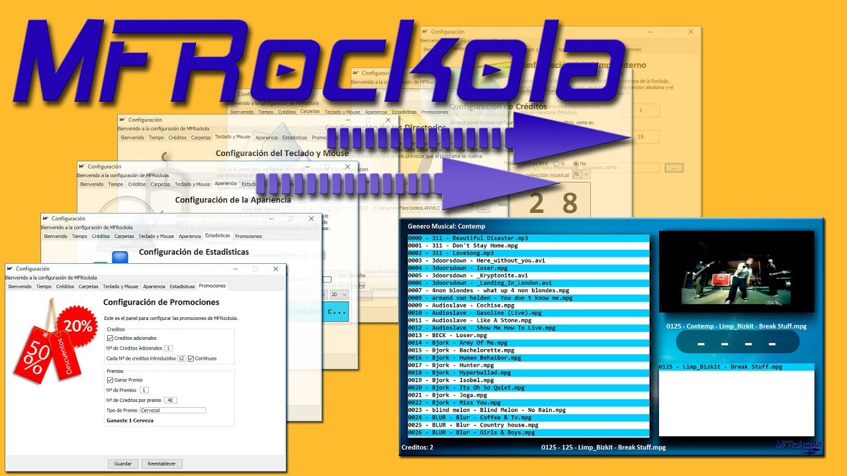Viewport: 847px width, 476px height.
Task: Click the song code display showing dashes
Action: [737, 343]
